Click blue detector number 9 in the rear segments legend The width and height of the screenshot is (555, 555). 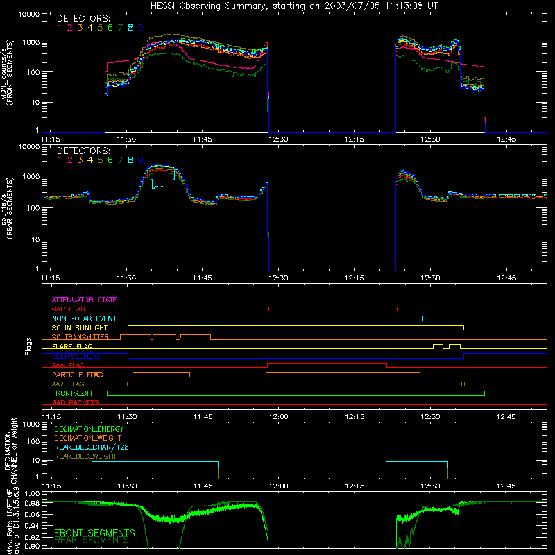(x=141, y=160)
